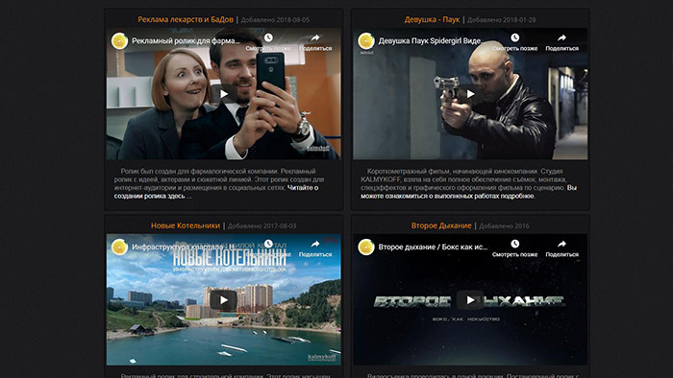Open video title Второе дыхание / Бокс как ис

(433, 247)
